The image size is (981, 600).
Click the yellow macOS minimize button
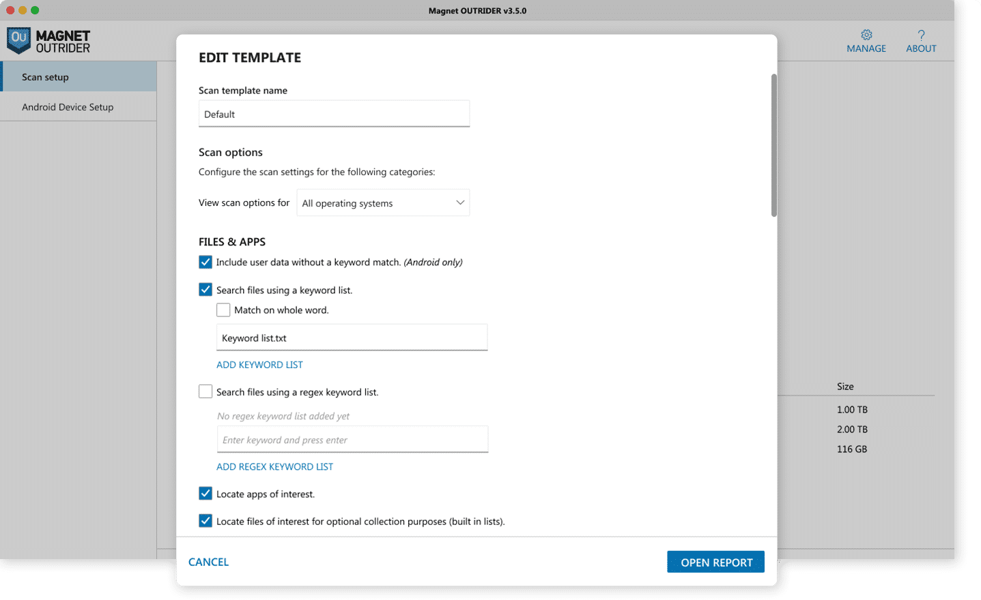(23, 10)
